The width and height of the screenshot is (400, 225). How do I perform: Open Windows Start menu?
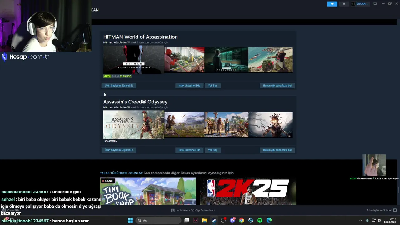point(130,220)
